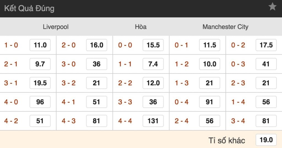This screenshot has height=148, width=282.
Task: Click the Manchester City column header
Action: point(225,27)
